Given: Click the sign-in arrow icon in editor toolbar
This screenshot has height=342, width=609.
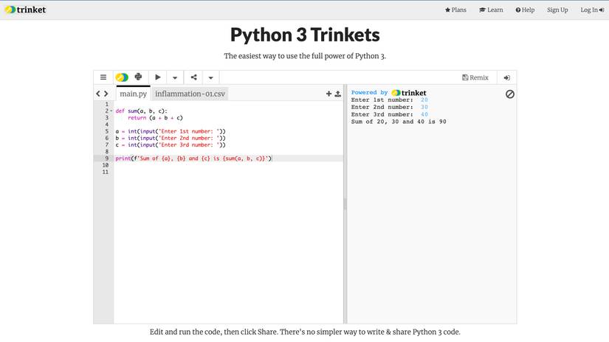Looking at the screenshot, I should pos(507,77).
